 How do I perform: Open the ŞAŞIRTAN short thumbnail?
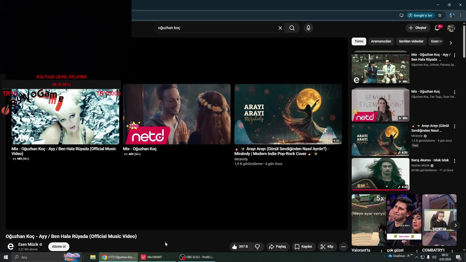pos(439,220)
